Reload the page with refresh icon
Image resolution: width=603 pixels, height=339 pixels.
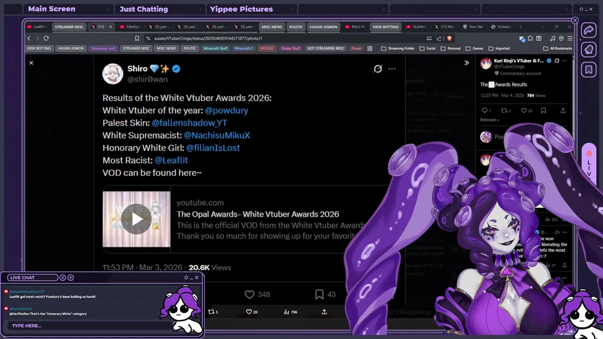pyautogui.click(x=46, y=38)
